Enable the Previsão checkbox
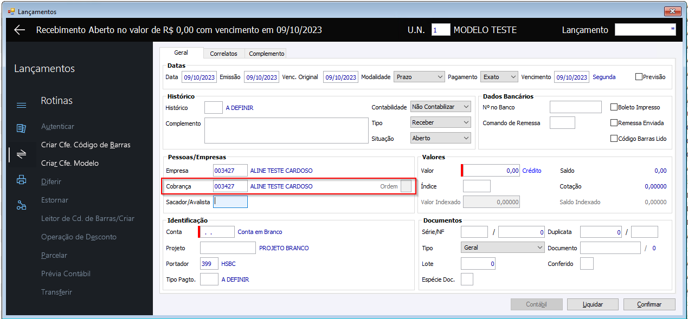688x319 pixels. (x=639, y=77)
